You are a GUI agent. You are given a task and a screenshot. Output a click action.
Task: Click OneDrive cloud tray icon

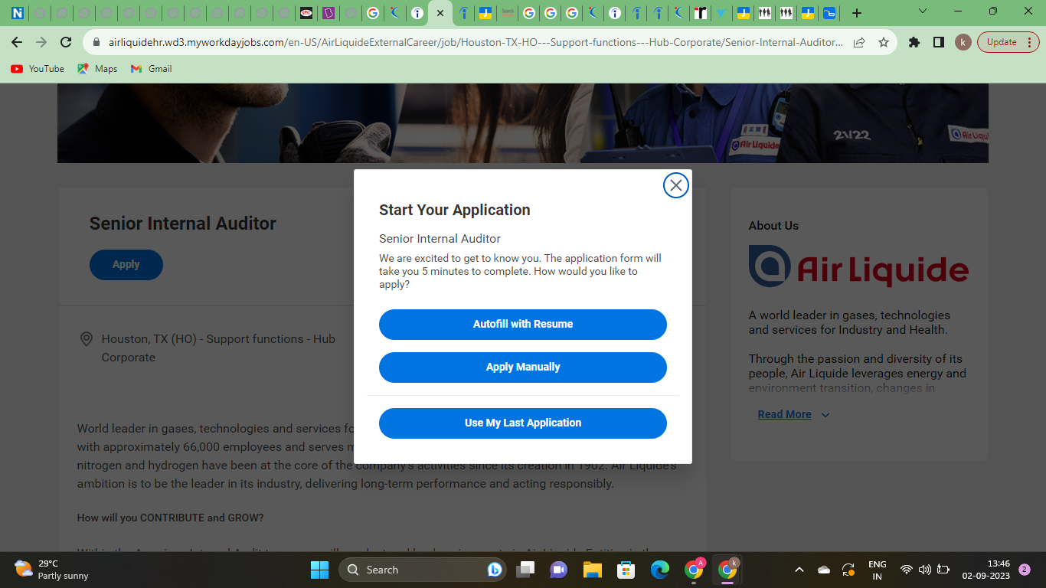click(x=824, y=570)
